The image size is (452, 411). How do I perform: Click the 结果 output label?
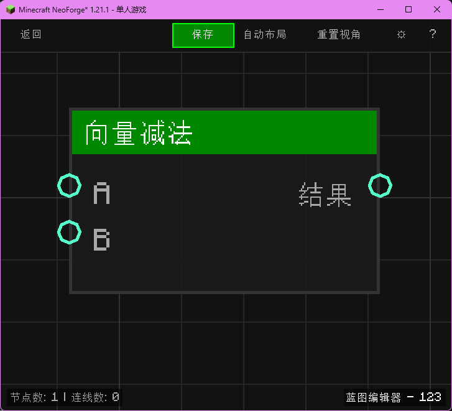tap(325, 195)
